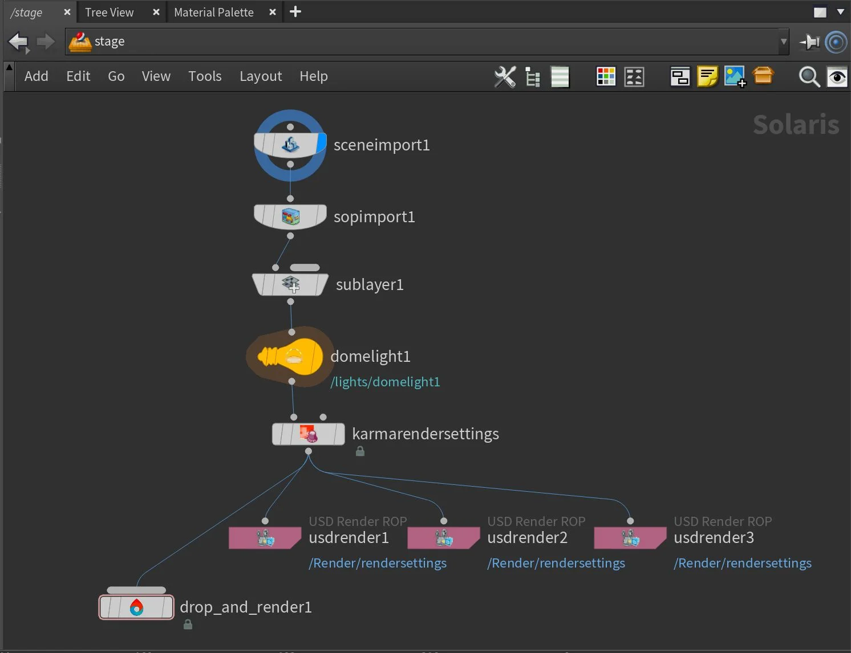Click the blue follow-selection circle icon
This screenshot has width=851, height=653.
pyautogui.click(x=836, y=43)
